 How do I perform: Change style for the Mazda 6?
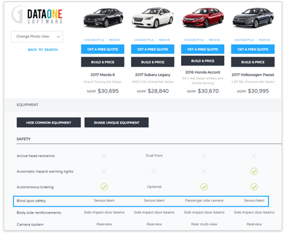click(94, 40)
